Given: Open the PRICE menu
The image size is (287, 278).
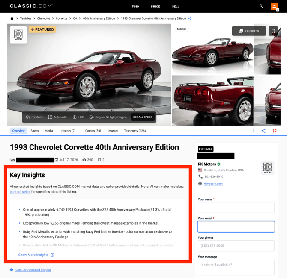Looking at the screenshot, I should coord(155,6).
